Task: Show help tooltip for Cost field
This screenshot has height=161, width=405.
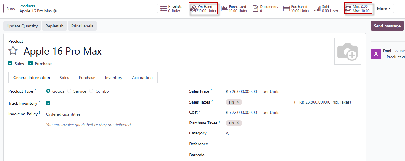Action: click(x=200, y=111)
